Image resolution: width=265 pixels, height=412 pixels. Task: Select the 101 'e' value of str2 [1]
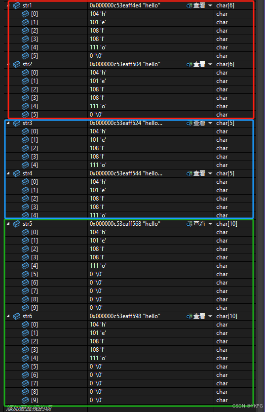[x=98, y=81]
